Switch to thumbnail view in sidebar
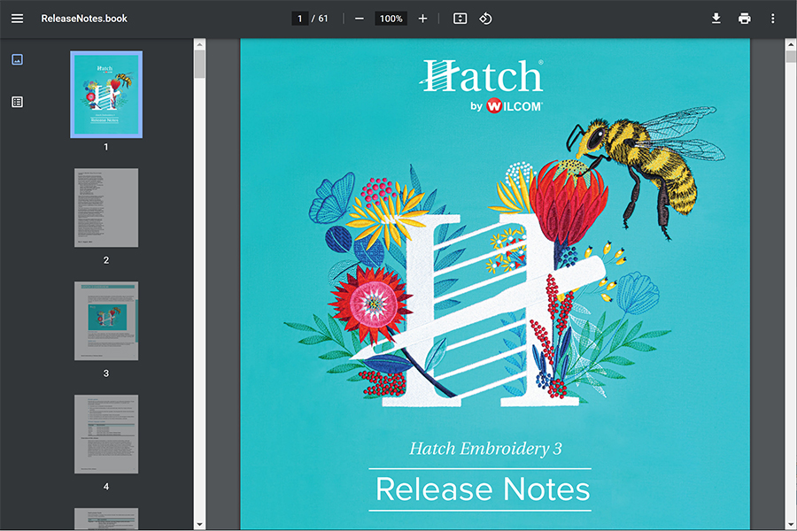The image size is (797, 531). (17, 59)
